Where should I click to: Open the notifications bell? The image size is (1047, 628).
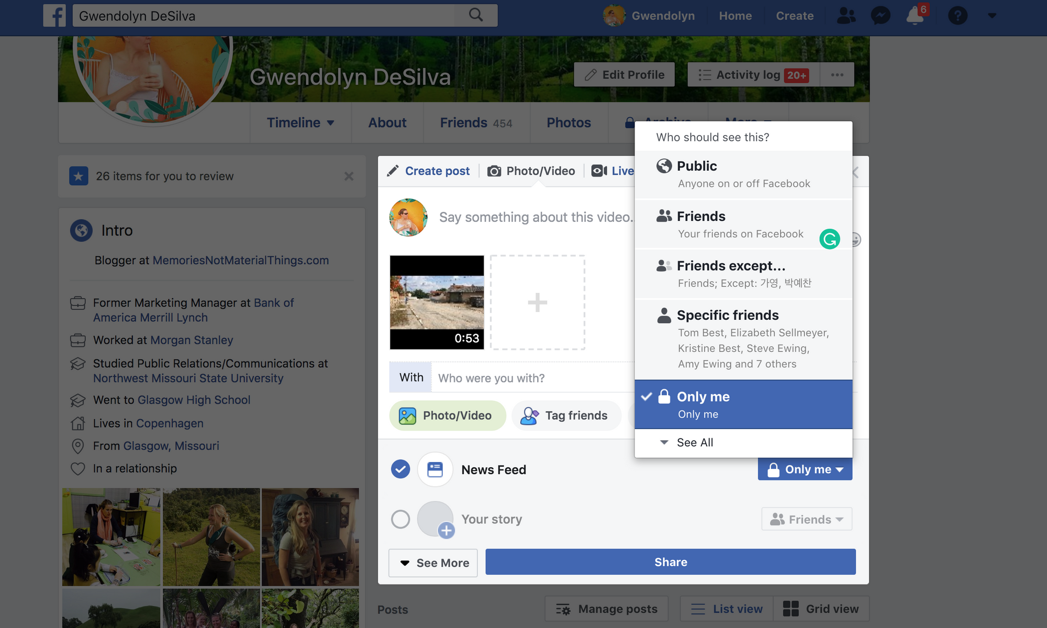pyautogui.click(x=914, y=16)
